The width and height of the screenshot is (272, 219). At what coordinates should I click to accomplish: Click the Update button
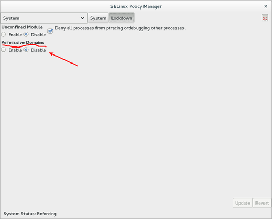coord(243,203)
